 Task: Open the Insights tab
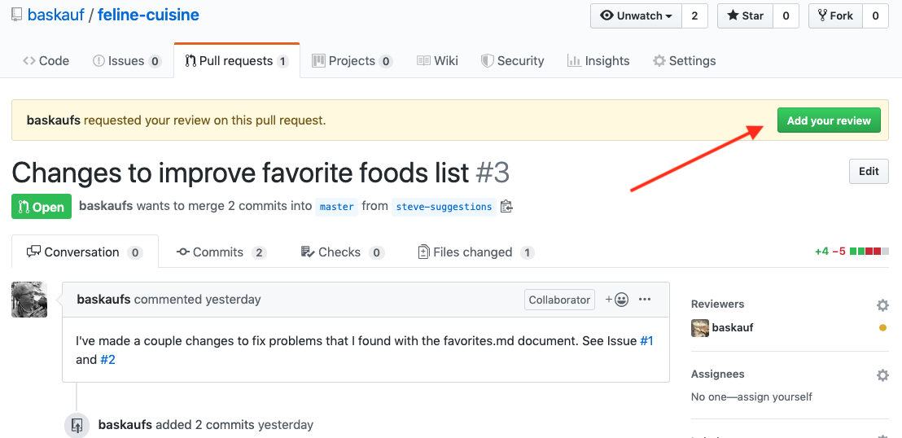coord(598,61)
